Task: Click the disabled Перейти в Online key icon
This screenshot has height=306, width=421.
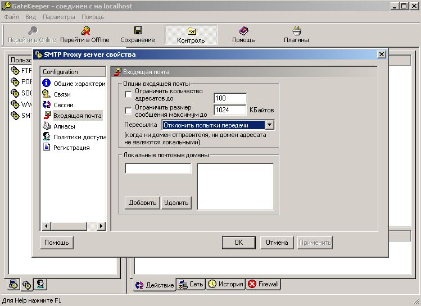Action: (x=33, y=31)
